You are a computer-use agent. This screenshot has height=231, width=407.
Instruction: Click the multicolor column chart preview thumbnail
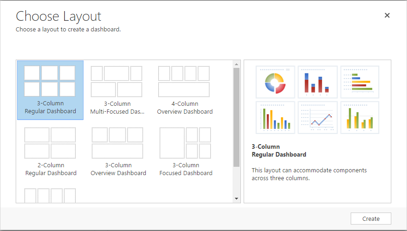coord(275,118)
